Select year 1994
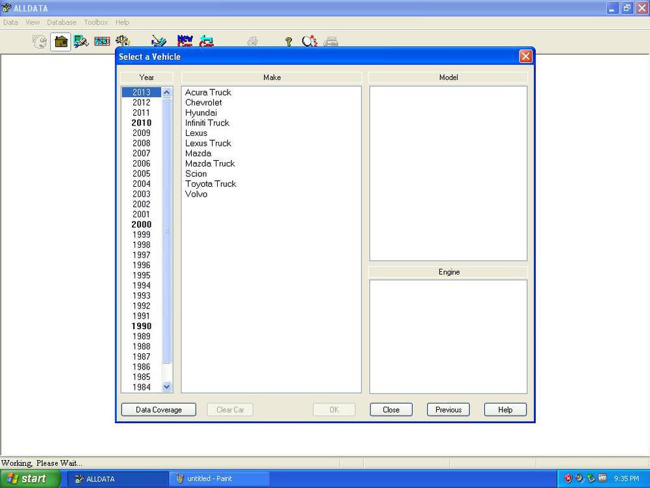This screenshot has height=488, width=650. point(141,286)
